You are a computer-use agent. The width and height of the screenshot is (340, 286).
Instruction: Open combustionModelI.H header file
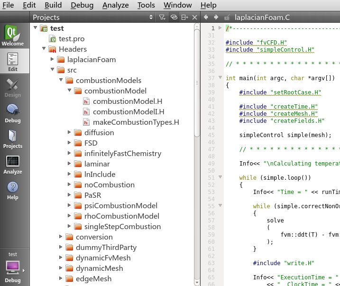point(129,112)
